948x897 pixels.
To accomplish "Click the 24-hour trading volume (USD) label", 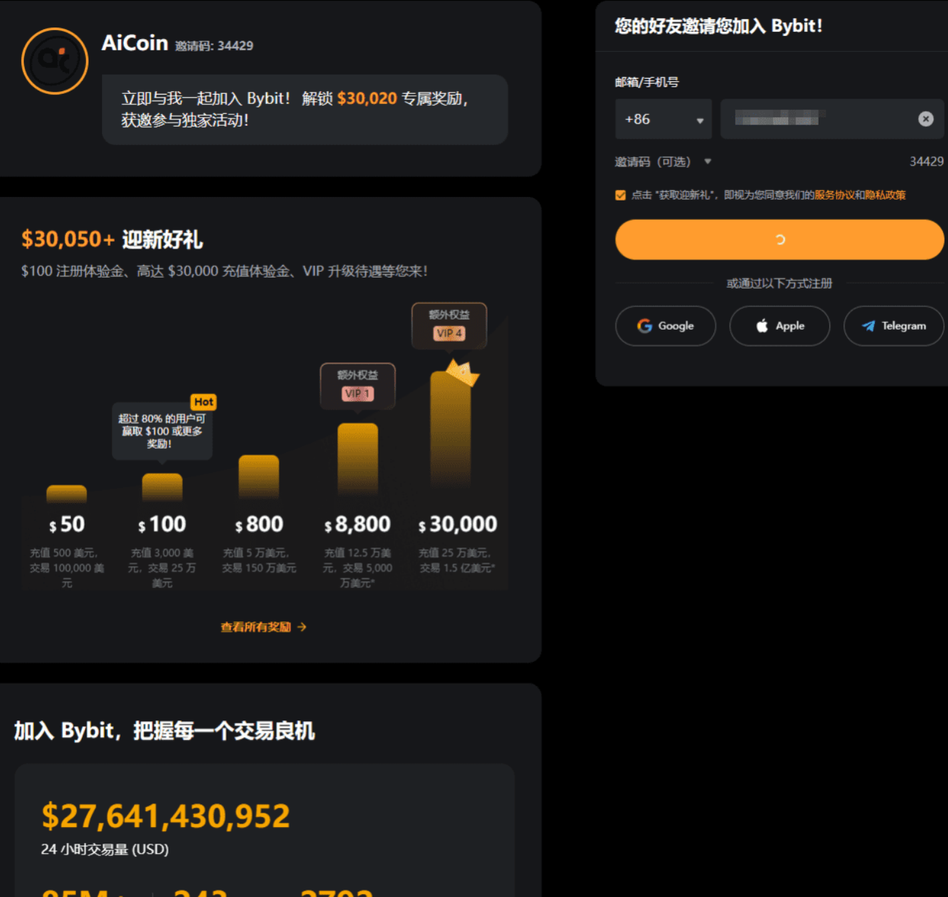I will point(105,850).
